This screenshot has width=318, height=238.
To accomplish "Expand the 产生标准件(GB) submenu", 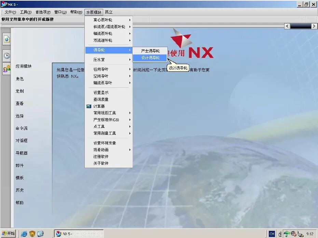I will point(109,120).
